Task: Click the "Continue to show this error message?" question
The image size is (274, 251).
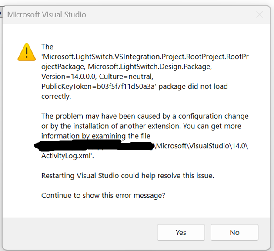Action: 103,195
